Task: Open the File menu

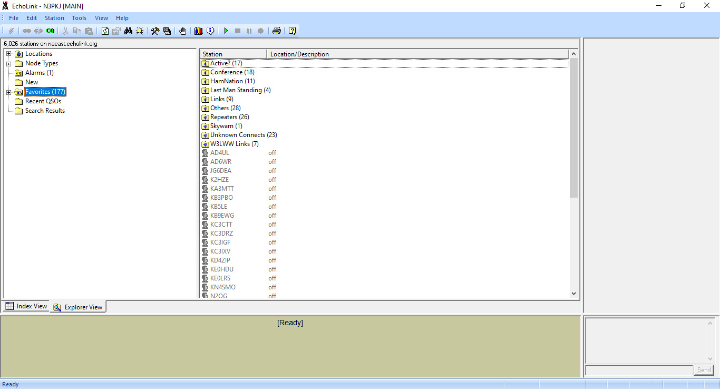Action: tap(14, 18)
